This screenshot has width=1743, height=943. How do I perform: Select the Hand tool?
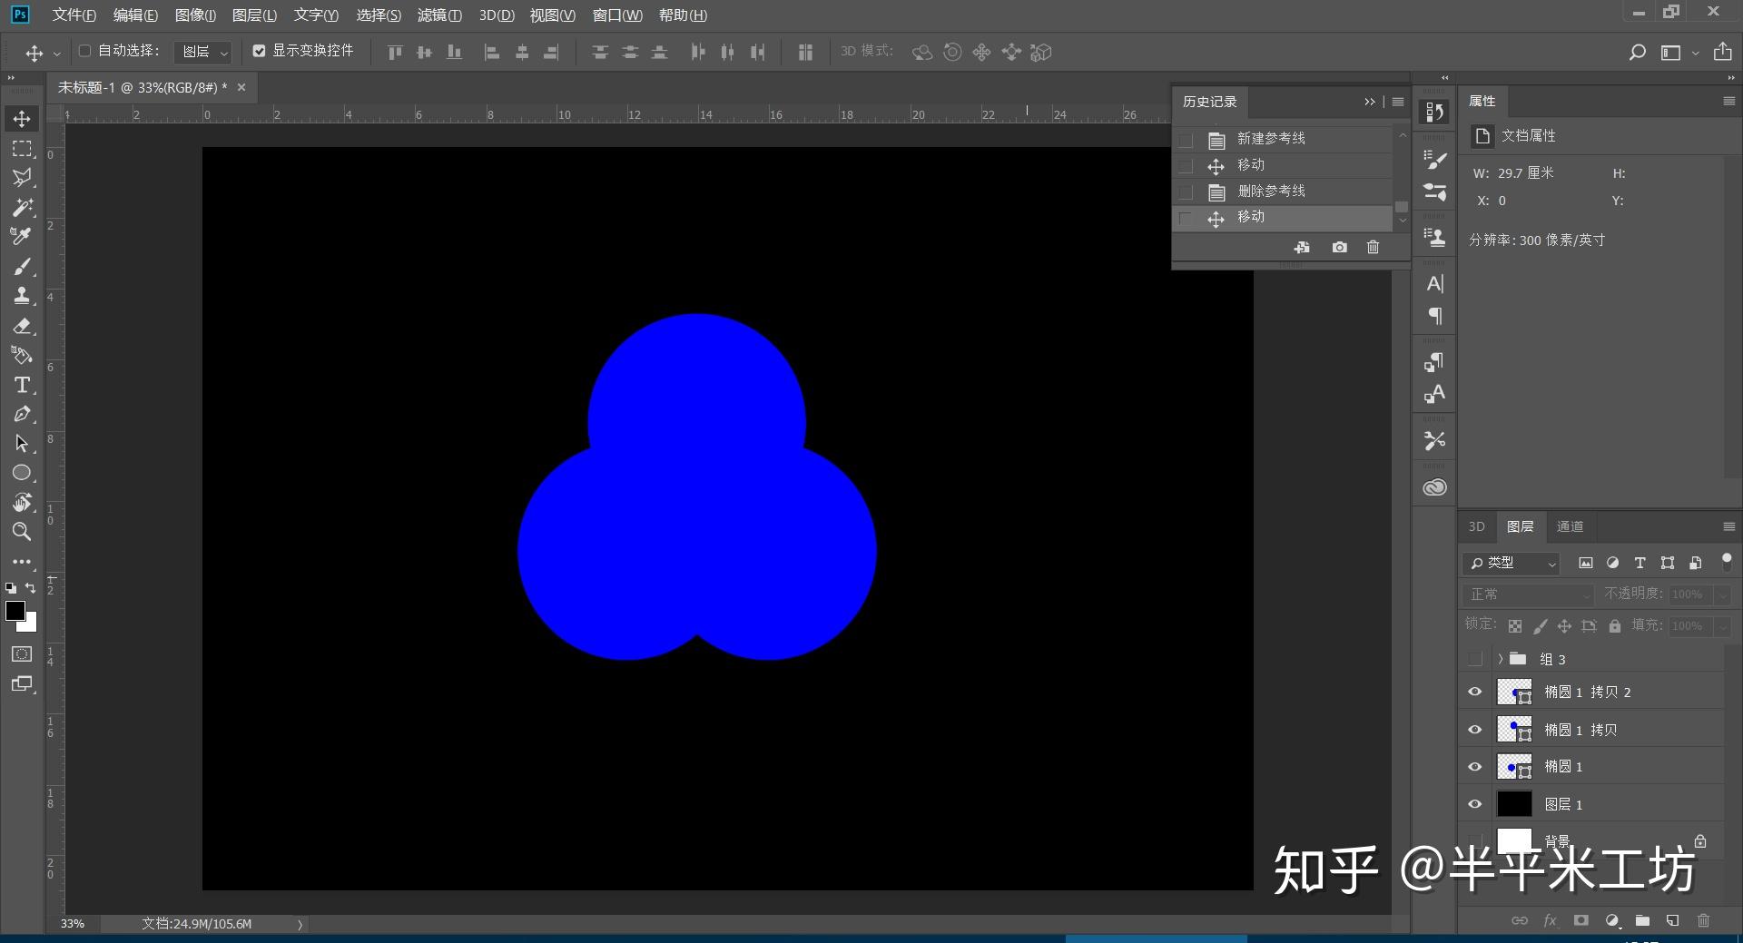pos(22,502)
